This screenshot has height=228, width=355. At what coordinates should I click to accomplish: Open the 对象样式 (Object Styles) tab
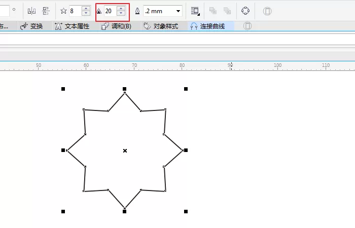tap(161, 26)
